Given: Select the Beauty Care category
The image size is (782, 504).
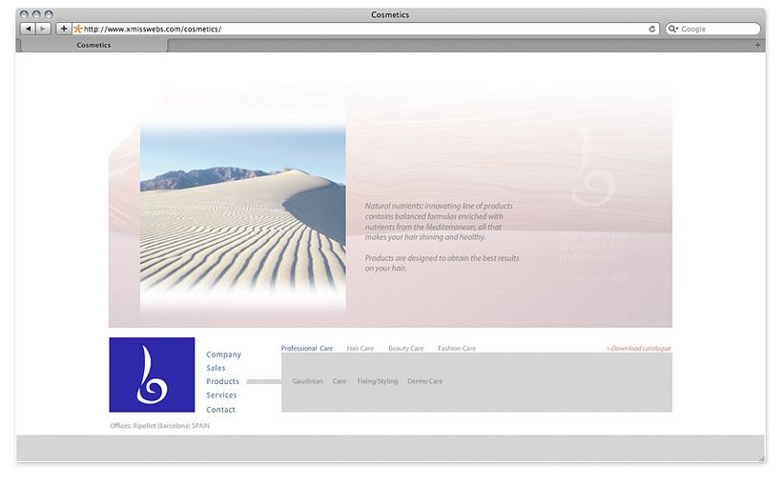Looking at the screenshot, I should pyautogui.click(x=406, y=348).
